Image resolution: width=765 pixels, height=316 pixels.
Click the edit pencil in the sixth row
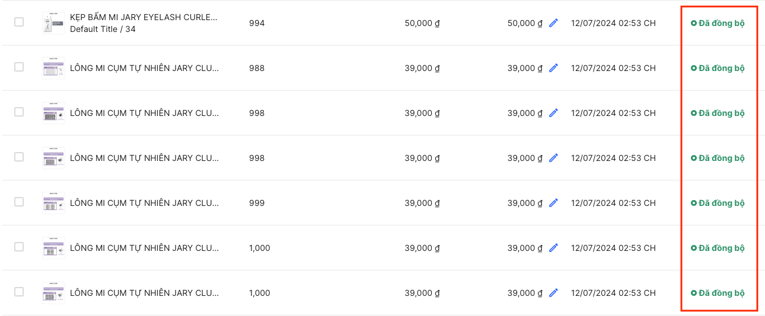click(x=553, y=248)
